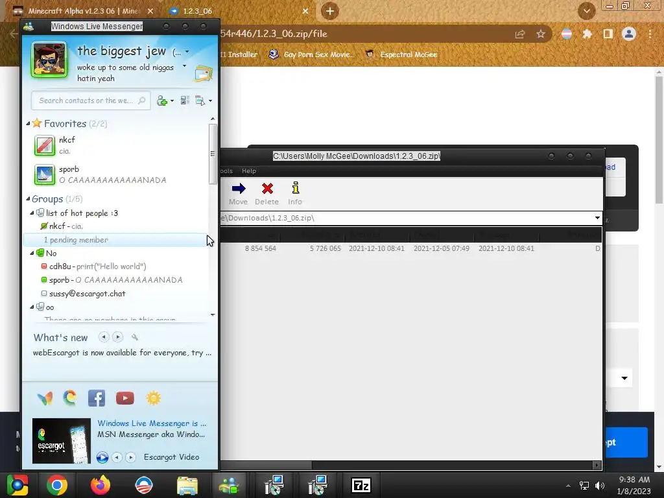
Task: Click the share page icon in address bar
Action: click(x=520, y=34)
